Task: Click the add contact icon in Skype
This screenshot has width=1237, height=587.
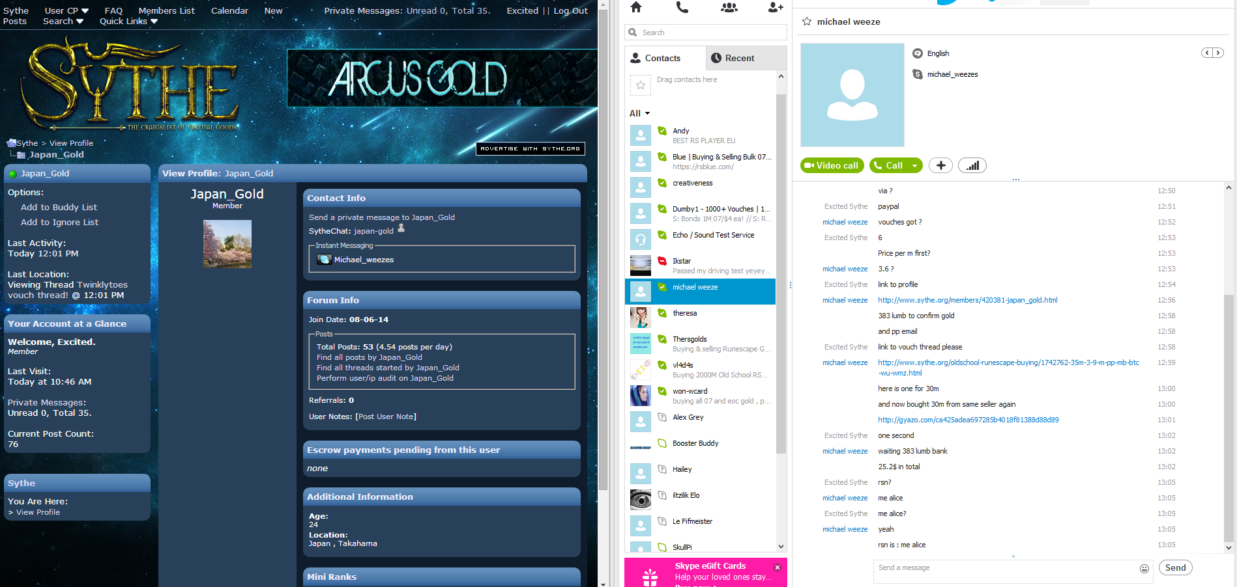Action: (776, 7)
